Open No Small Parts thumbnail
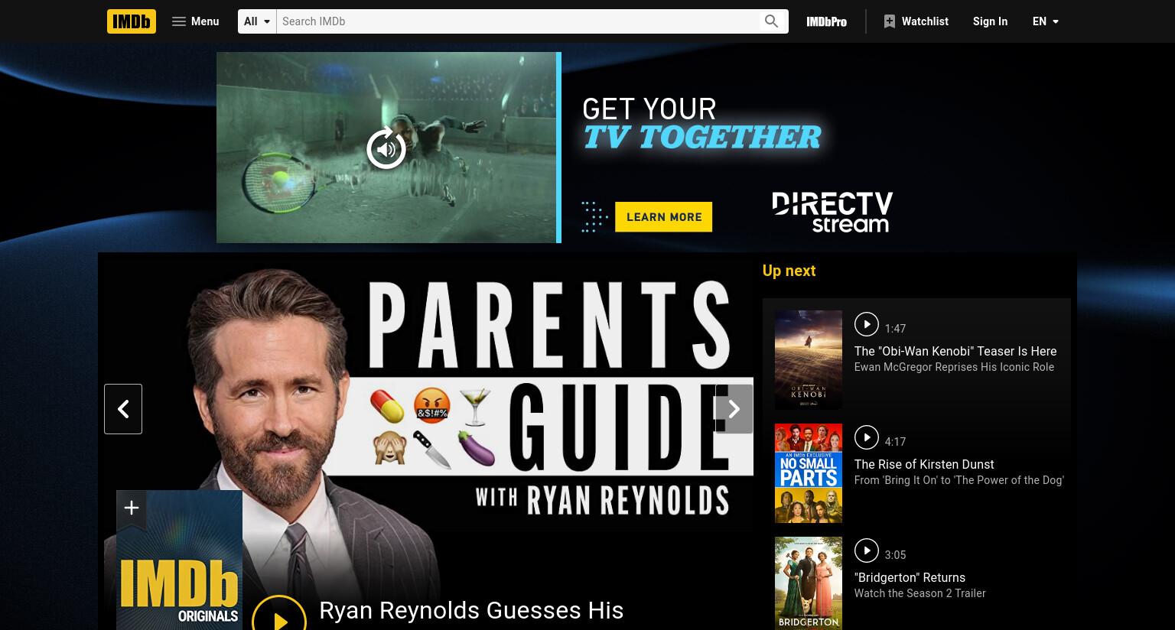The height and width of the screenshot is (630, 1175). tap(809, 473)
